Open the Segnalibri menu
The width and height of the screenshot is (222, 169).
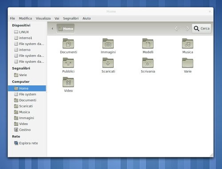[71, 18]
